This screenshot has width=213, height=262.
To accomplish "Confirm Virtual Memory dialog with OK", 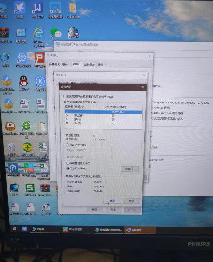I will [x=112, y=201].
